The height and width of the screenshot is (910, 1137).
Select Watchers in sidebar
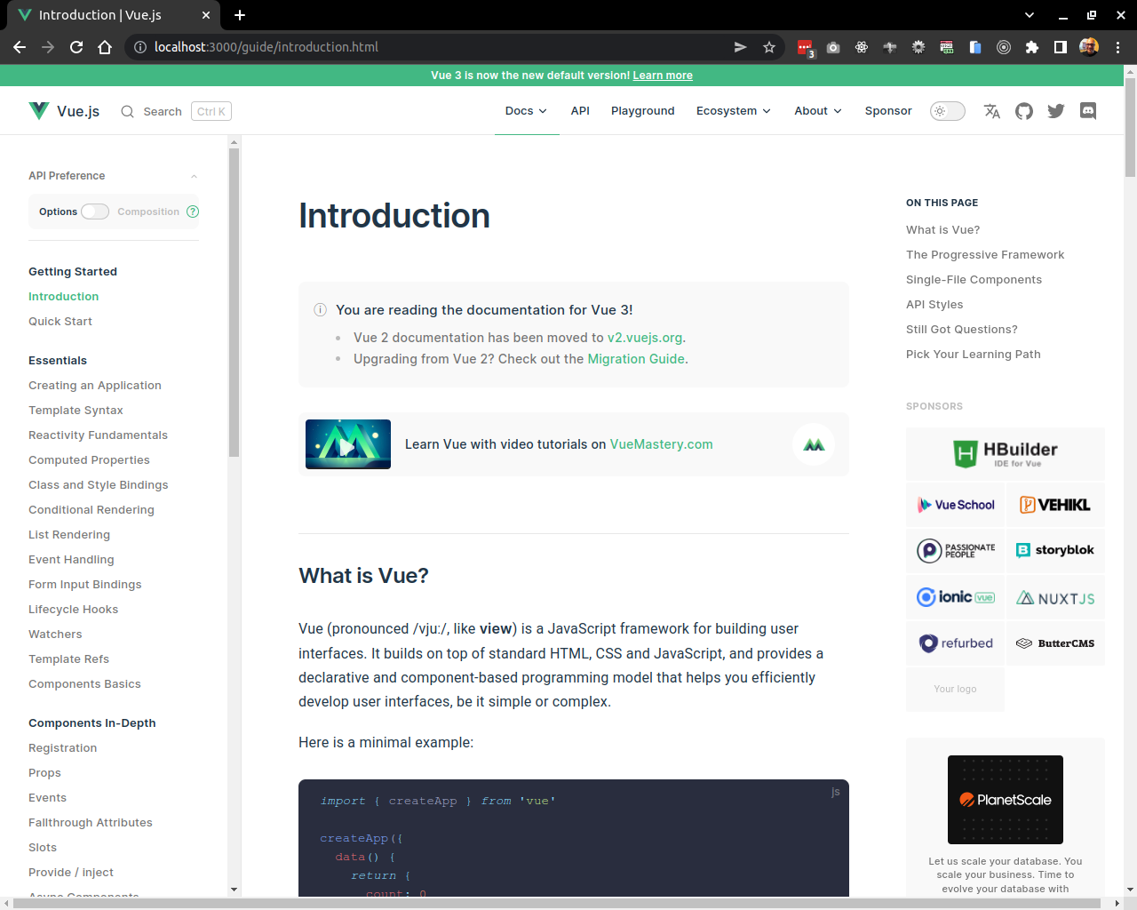pos(55,635)
